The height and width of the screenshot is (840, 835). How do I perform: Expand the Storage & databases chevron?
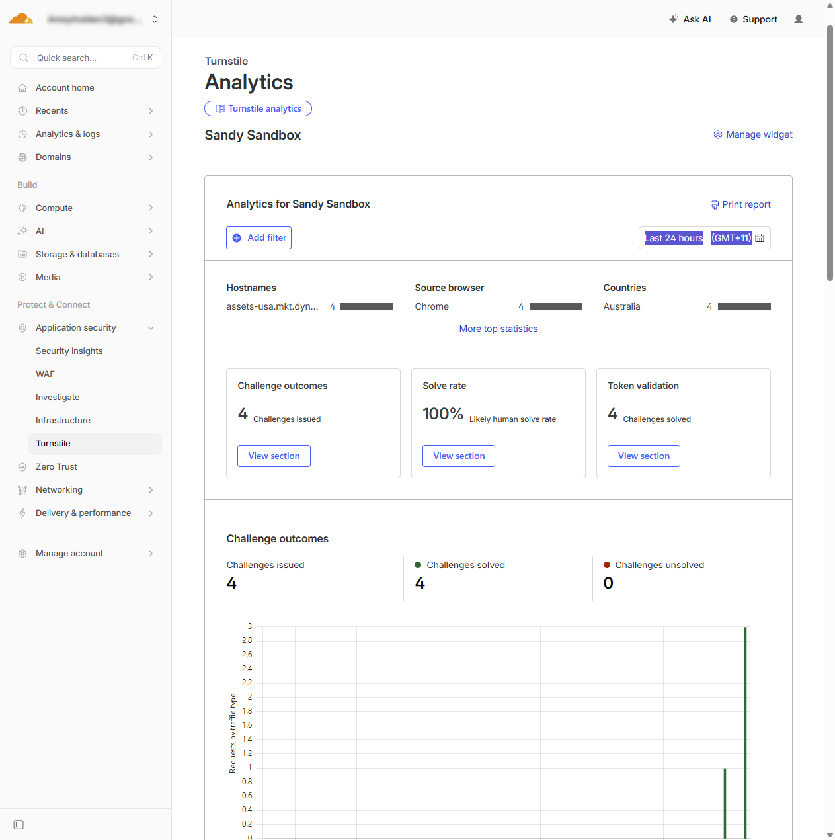(x=151, y=254)
